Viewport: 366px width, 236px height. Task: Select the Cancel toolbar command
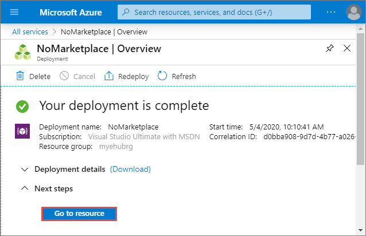tap(78, 76)
